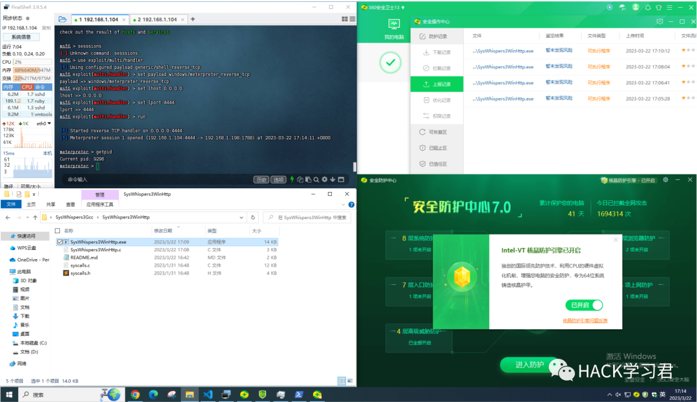Select 拦截记录 in 360 sidebar
697x402 pixels.
tap(436, 68)
